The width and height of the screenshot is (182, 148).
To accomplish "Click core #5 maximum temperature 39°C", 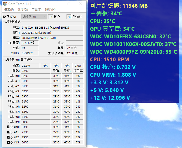I will pyautogui.click(x=67, y=101).
